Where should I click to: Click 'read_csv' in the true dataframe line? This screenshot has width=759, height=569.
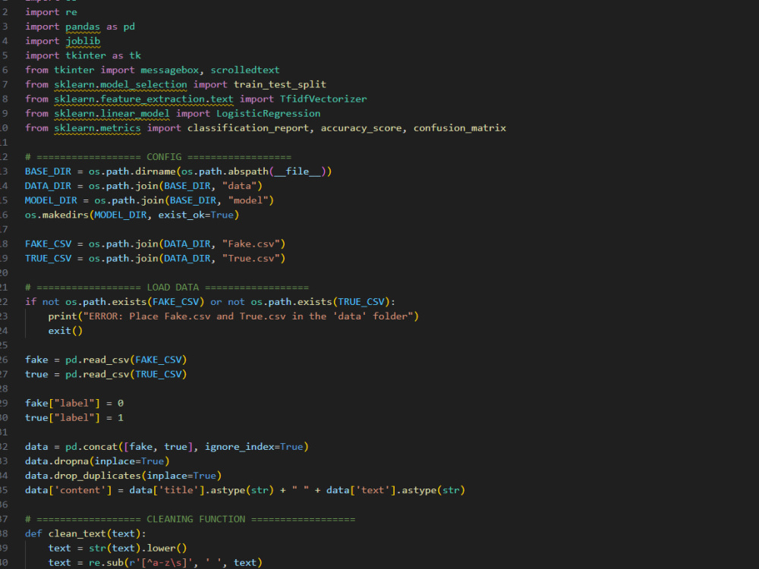106,375
